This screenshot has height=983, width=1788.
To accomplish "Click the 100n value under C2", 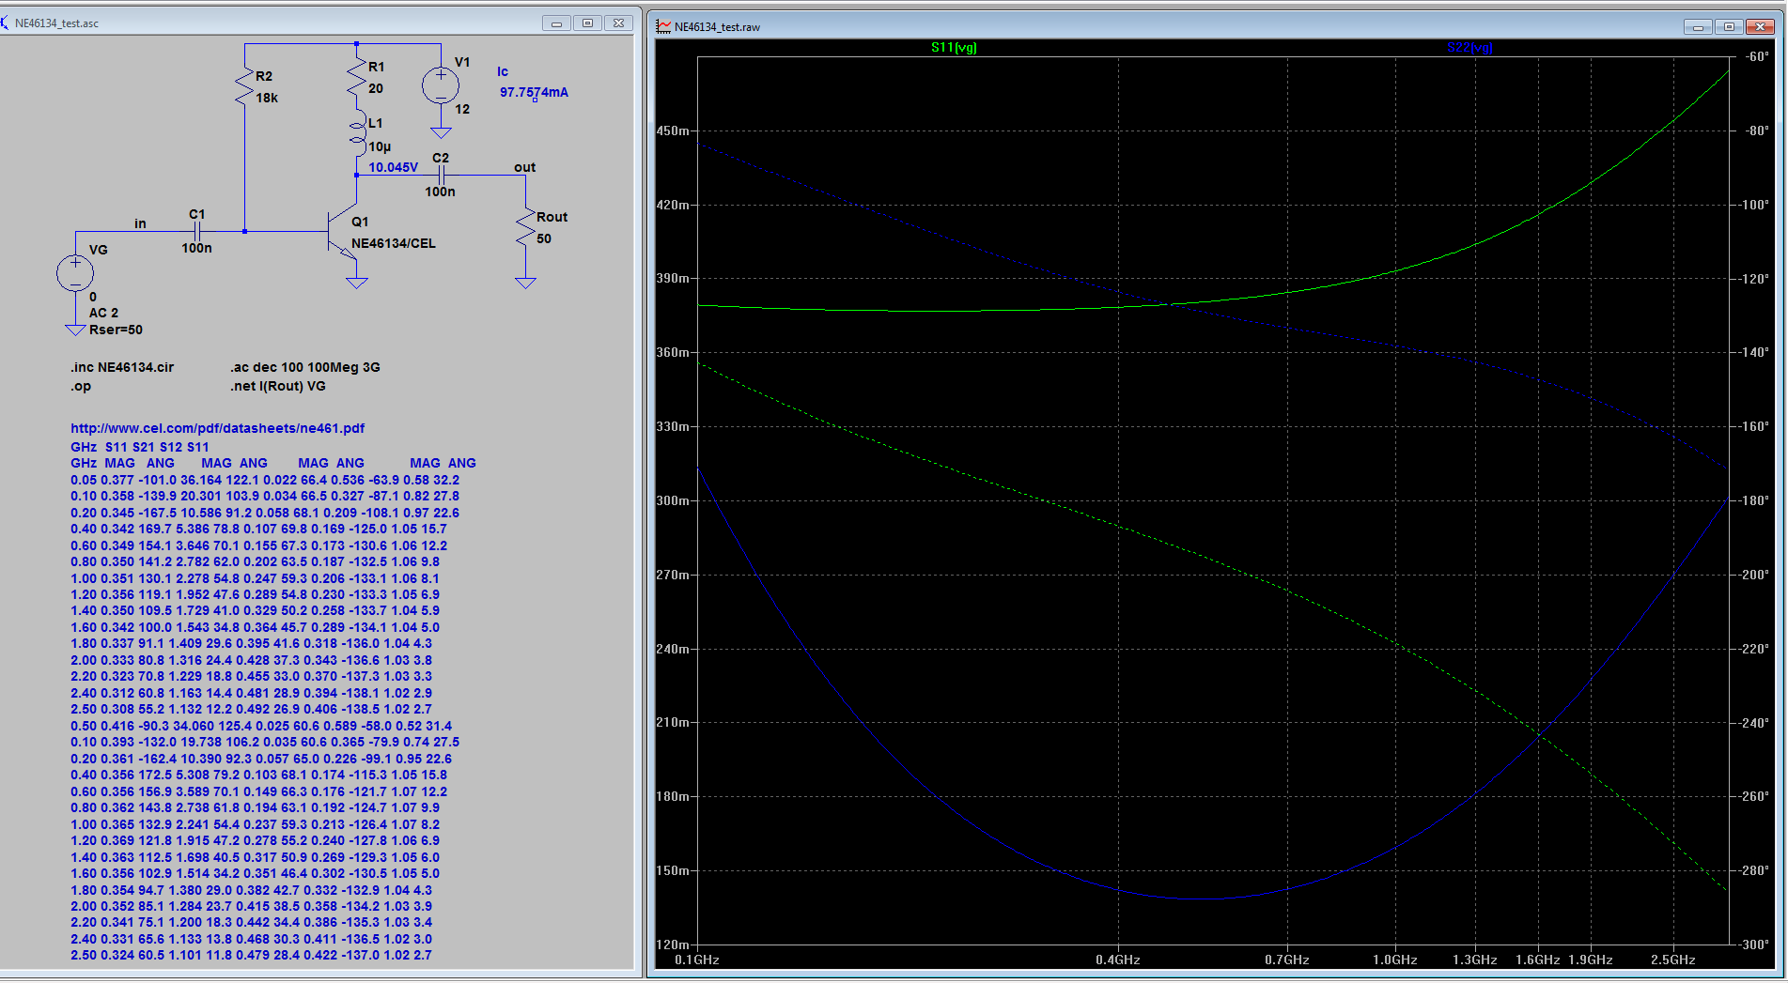I will [440, 192].
